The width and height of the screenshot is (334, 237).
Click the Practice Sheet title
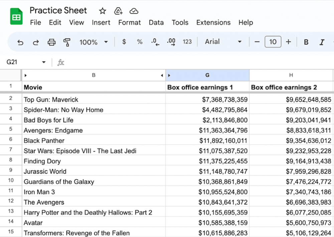click(x=58, y=10)
